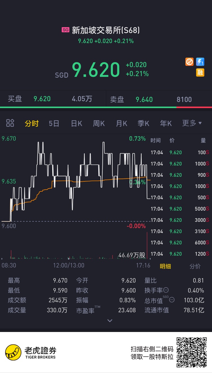Open the 更多 dropdown
Image resolution: width=212 pixels, height=373 pixels.
point(192,123)
